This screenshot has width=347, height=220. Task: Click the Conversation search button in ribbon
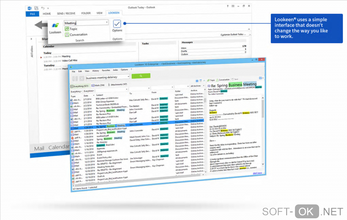(x=76, y=35)
